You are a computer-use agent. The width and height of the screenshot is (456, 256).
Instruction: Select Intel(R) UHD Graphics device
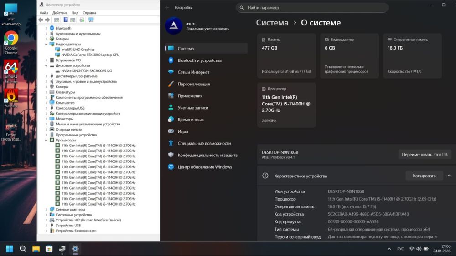tap(78, 50)
